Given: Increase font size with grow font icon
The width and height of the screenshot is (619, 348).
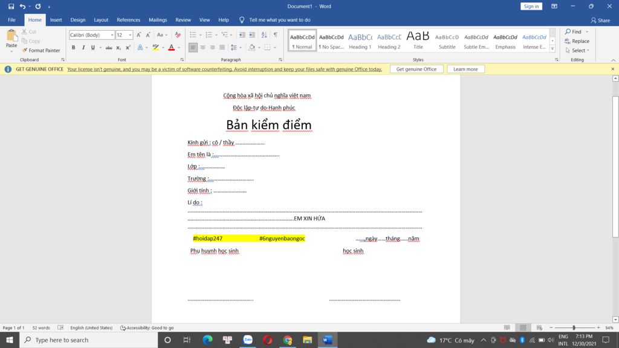Looking at the screenshot, I should coord(138,35).
